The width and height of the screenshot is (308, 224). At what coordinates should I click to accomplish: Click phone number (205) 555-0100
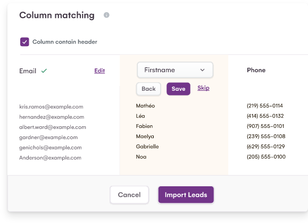point(266,157)
